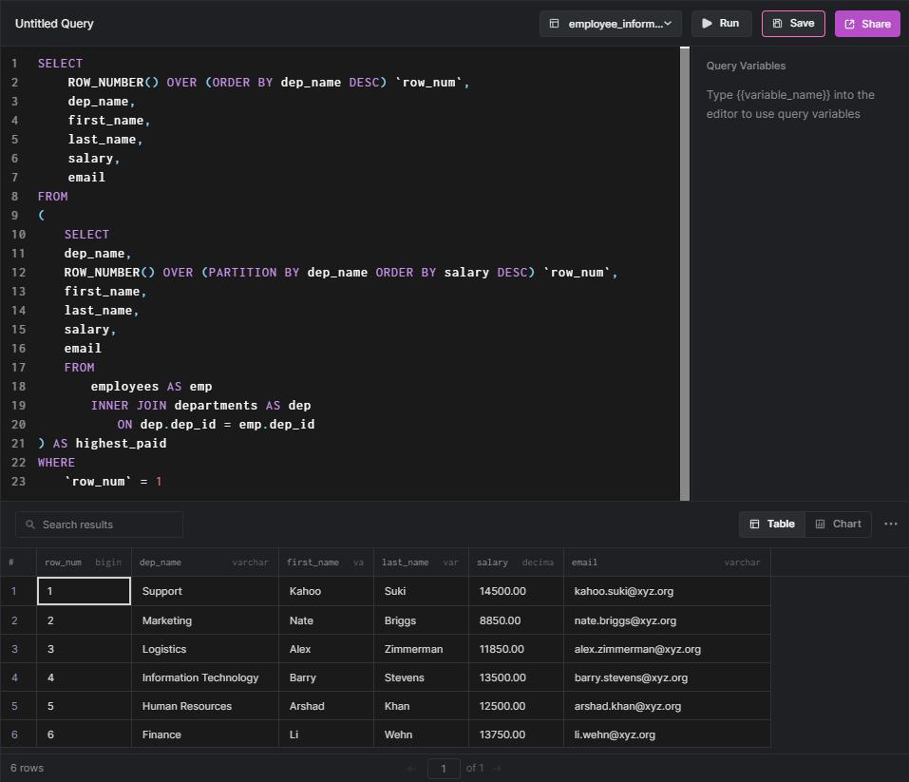The width and height of the screenshot is (909, 782).
Task: Sort by row_num column header
Action: [84, 563]
